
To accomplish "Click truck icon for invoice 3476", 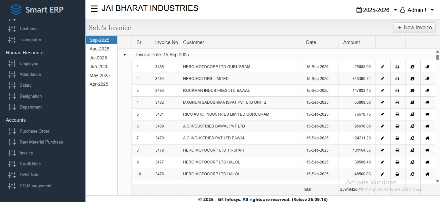I will [x=427, y=174].
